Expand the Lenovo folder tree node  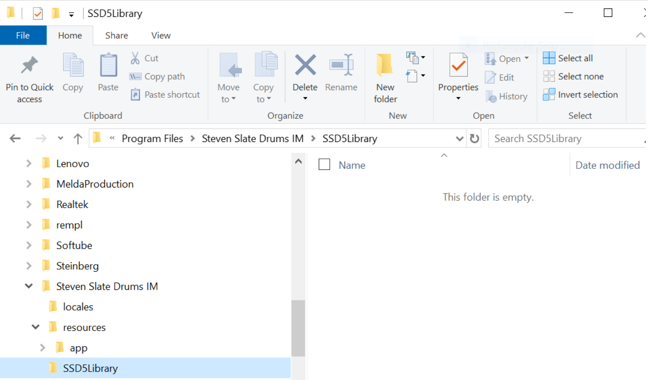29,163
